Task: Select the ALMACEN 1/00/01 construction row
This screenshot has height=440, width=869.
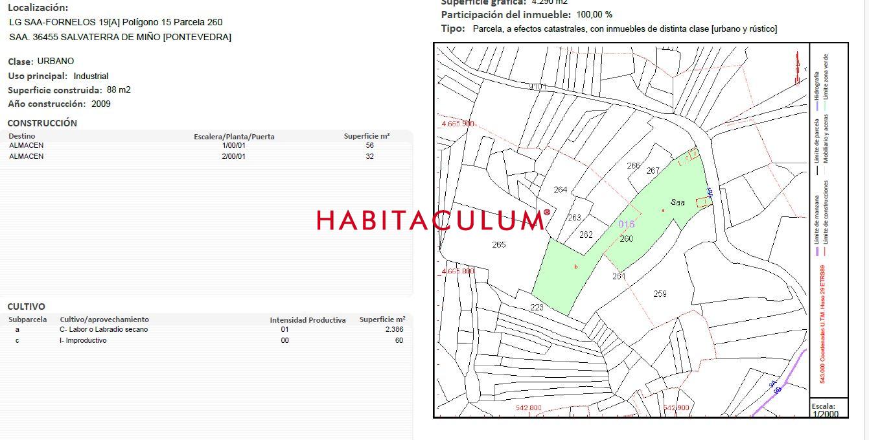Action: (x=207, y=145)
